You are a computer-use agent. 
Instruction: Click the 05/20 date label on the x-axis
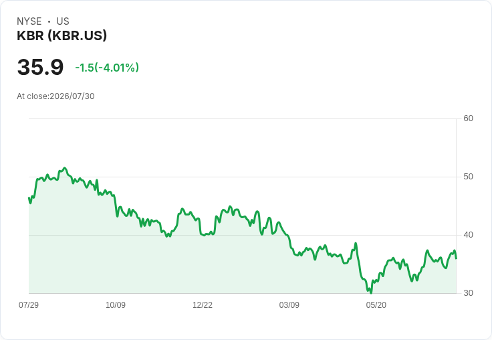pos(376,305)
